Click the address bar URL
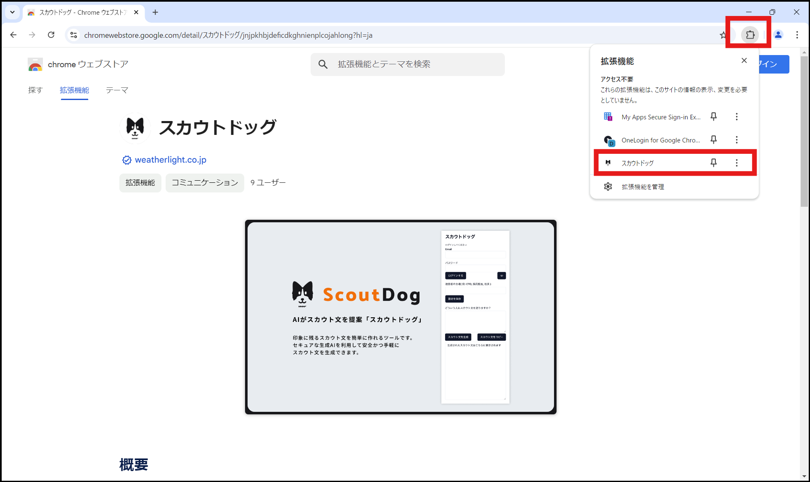This screenshot has width=810, height=482. click(228, 35)
